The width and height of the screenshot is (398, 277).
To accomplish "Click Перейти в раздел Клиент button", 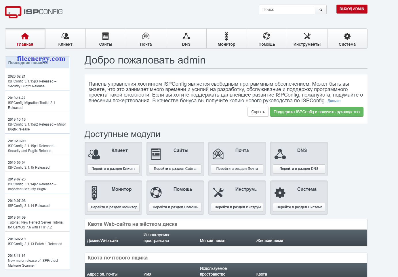I will (113, 169).
